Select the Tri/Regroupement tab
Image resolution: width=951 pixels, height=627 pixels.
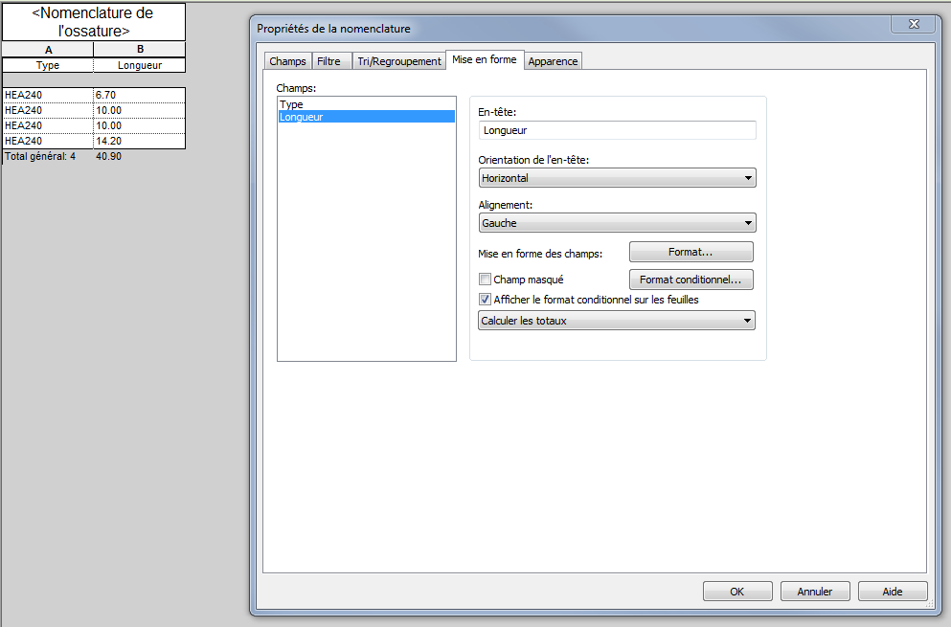[398, 61]
